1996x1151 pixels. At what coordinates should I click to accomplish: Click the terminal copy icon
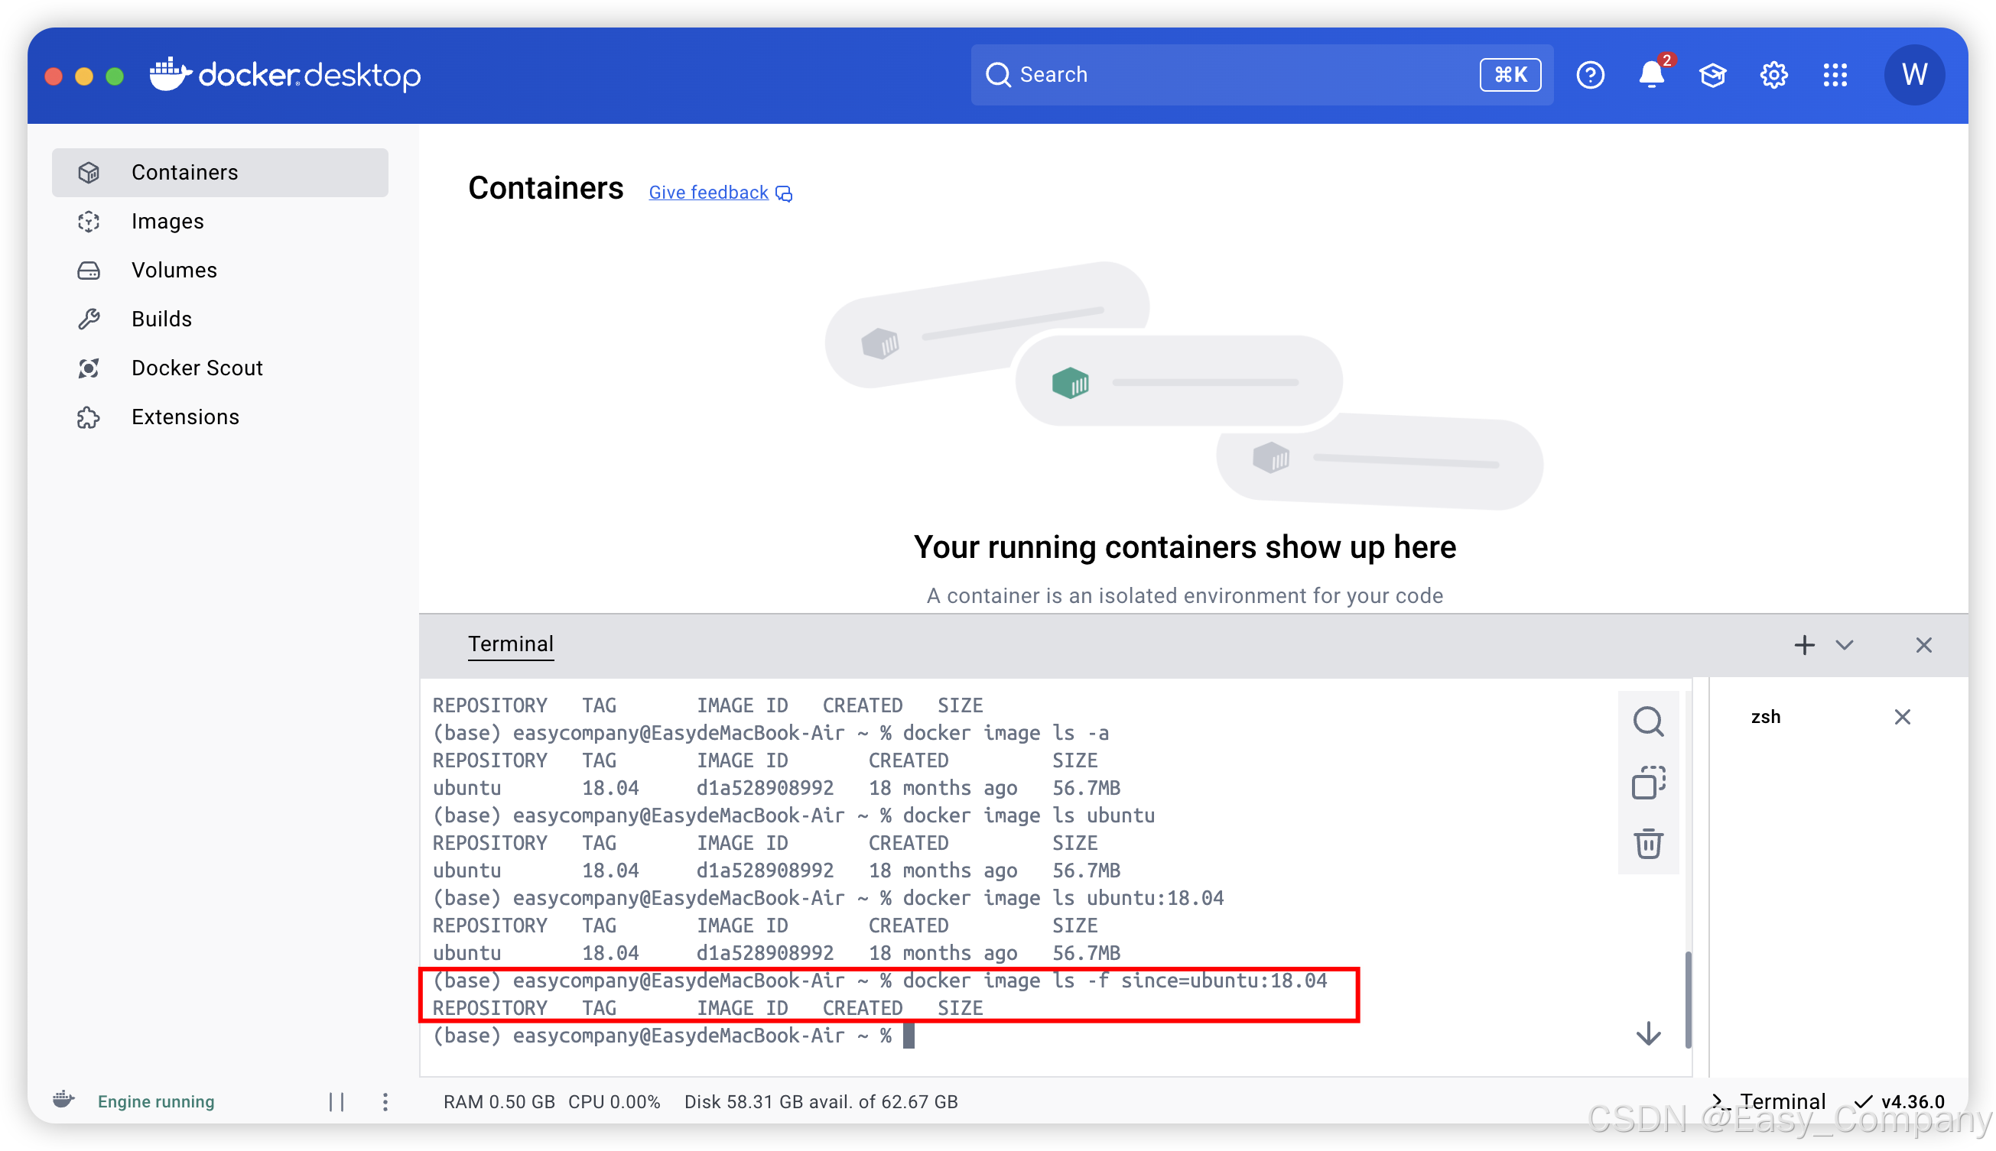click(1648, 783)
